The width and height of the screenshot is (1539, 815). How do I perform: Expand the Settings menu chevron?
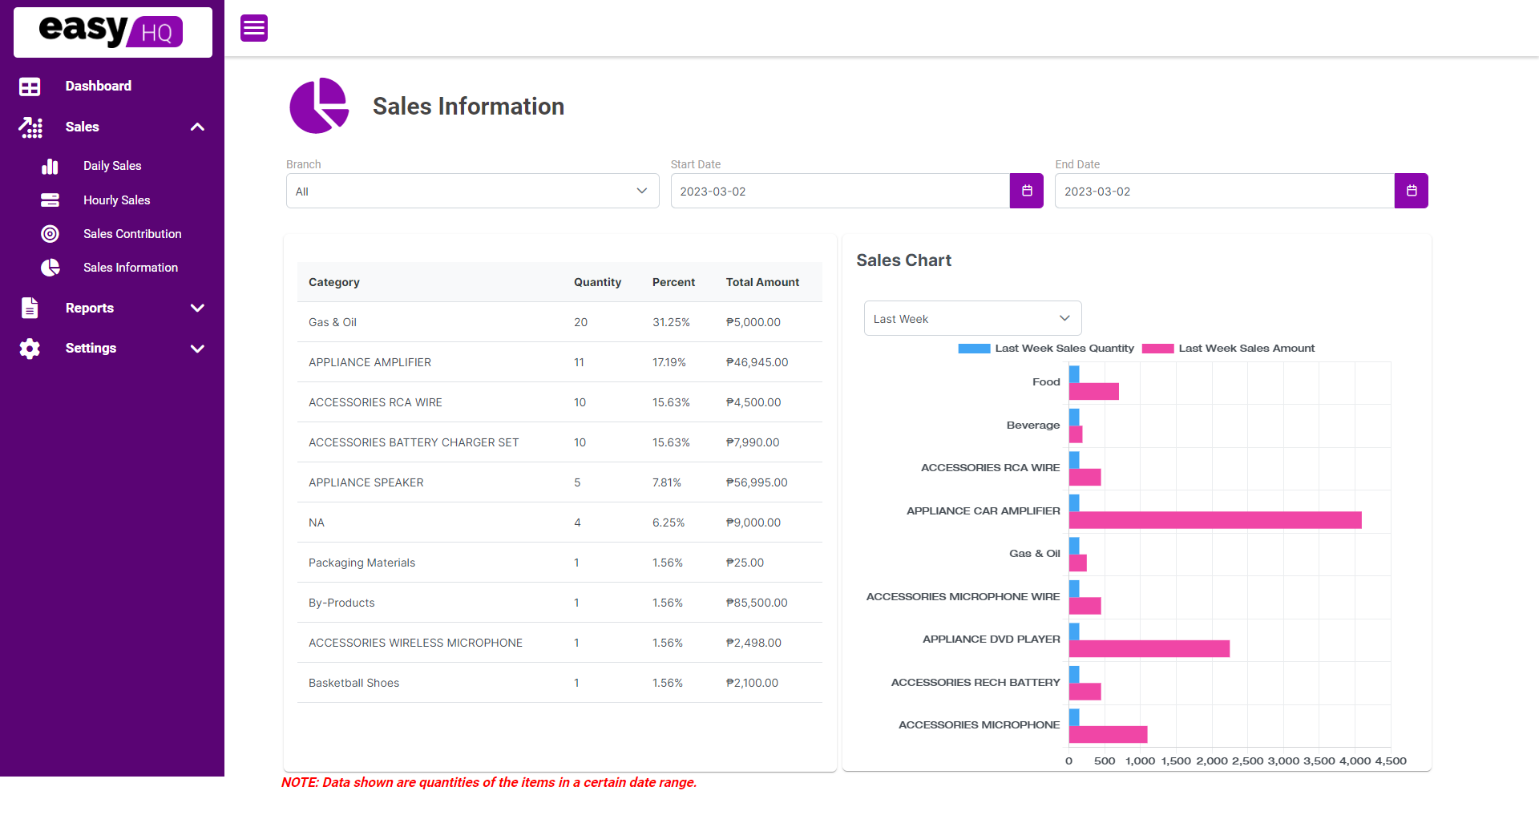click(x=197, y=349)
